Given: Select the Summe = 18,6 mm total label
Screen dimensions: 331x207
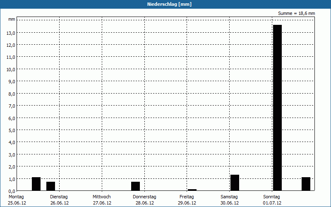Looking at the screenshot, I should 296,13.
